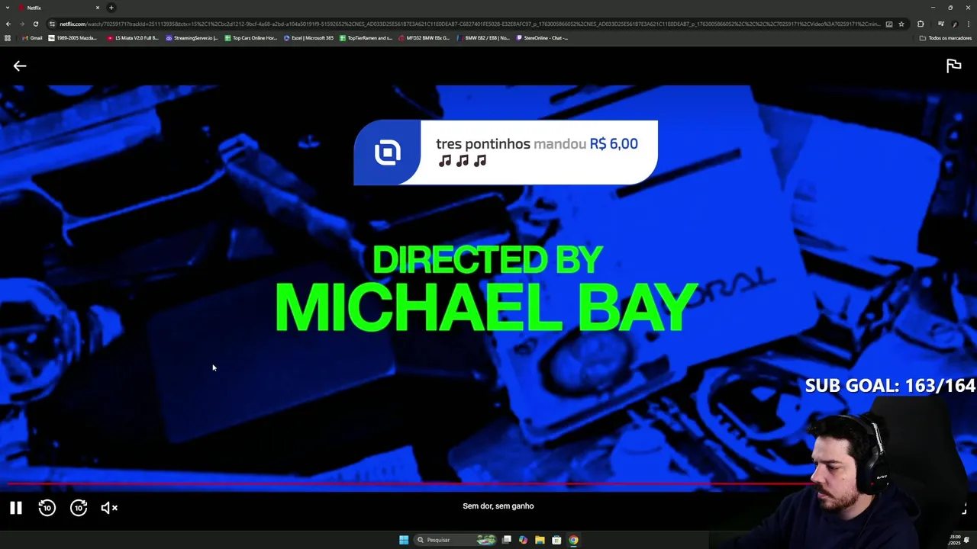
Task: Open the Chrome extensions puzzle menu
Action: pyautogui.click(x=921, y=24)
